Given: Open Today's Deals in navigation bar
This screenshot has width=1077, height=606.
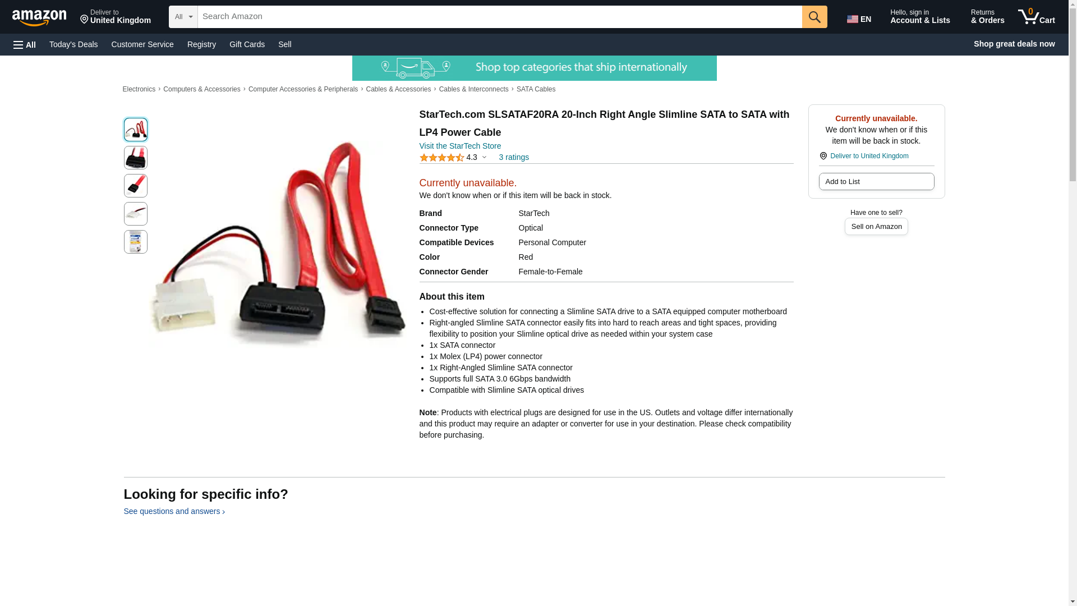Looking at the screenshot, I should click(x=73, y=44).
